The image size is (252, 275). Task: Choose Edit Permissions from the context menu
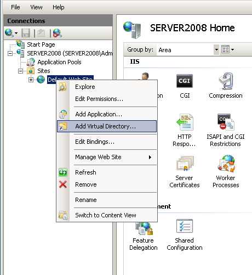107,99
